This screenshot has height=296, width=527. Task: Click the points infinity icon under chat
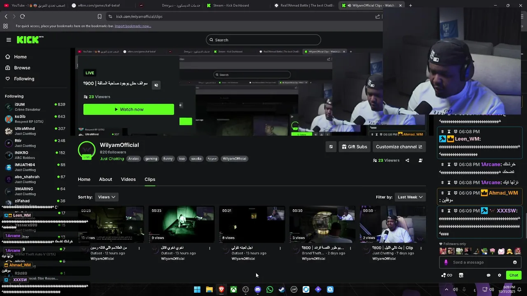[x=447, y=275]
